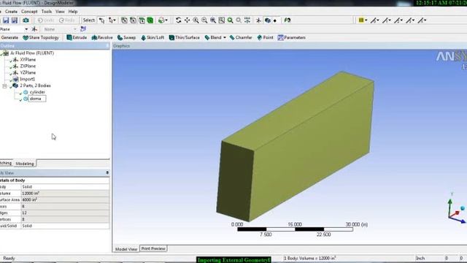
Task: Open the last edge display dropdown
Action: coord(422,20)
